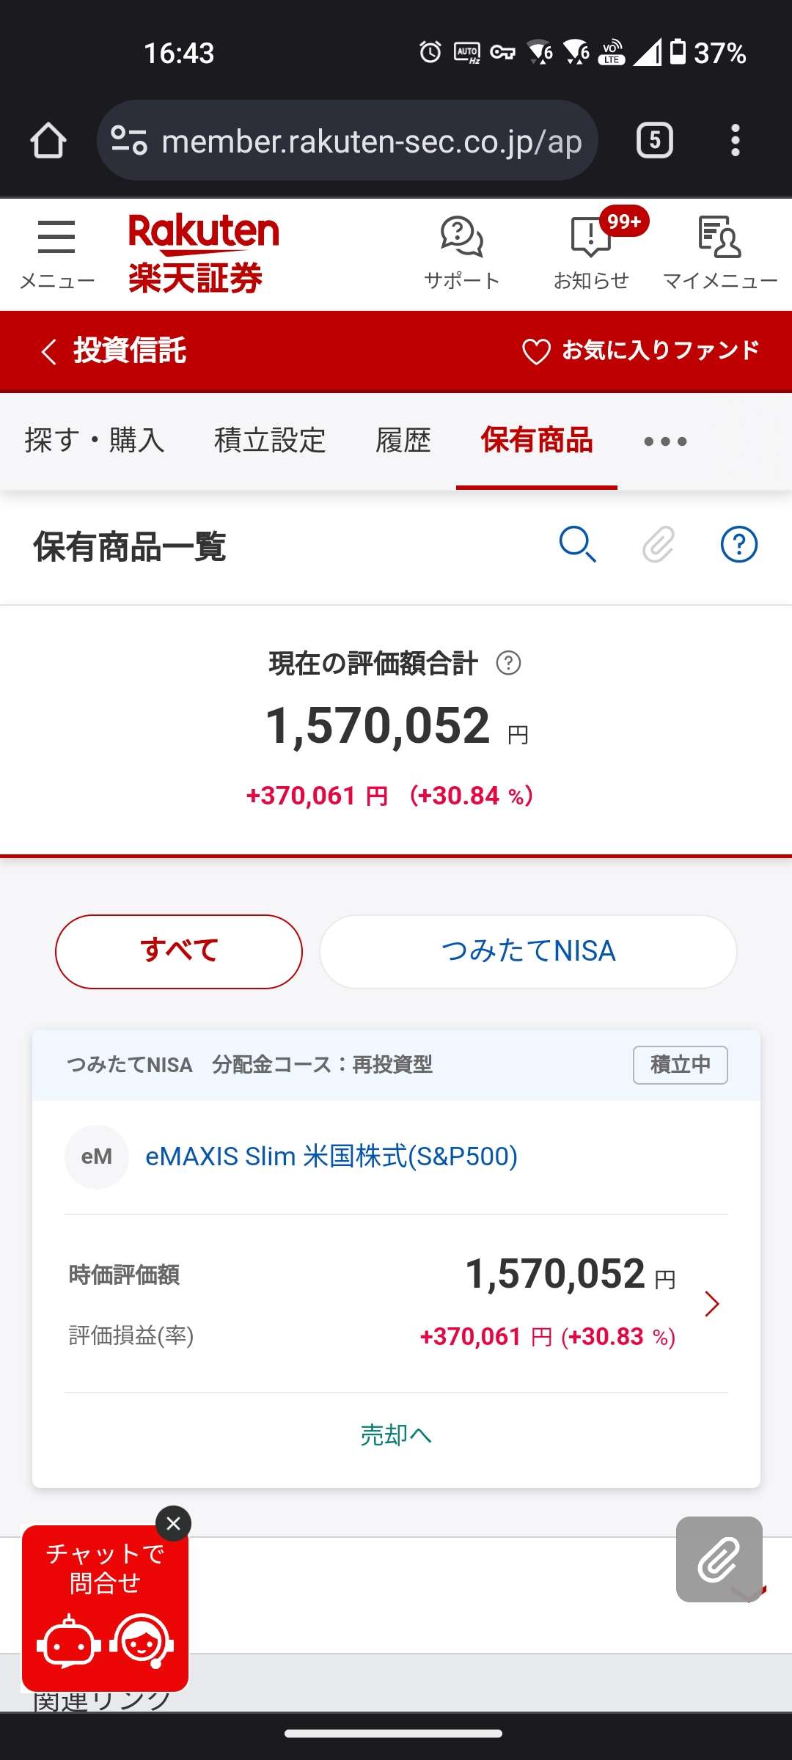The image size is (792, 1760).
Task: Open eMAXIS Slim 米国株式(S&P500) link
Action: pyautogui.click(x=331, y=1156)
